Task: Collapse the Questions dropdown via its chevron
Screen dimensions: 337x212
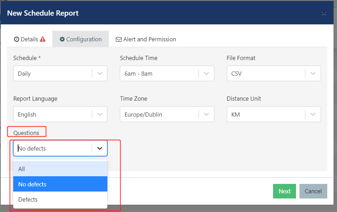Action: tap(99, 148)
